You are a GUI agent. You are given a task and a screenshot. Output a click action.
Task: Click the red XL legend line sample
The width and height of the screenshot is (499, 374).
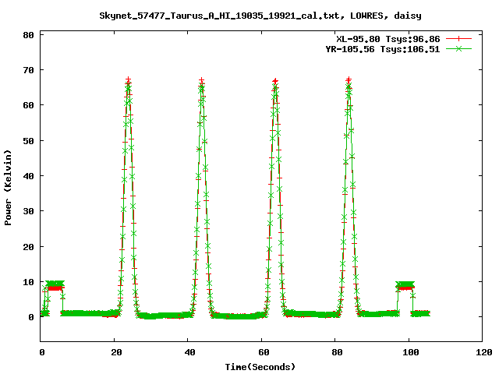tap(458, 39)
